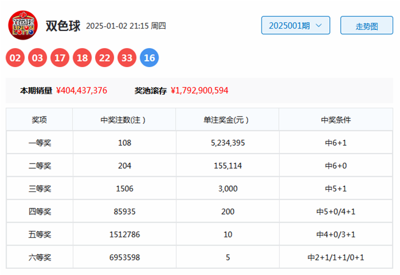This screenshot has width=400, height=275.
Task: Click fourth prize winner count 85935
Action: coord(124,212)
